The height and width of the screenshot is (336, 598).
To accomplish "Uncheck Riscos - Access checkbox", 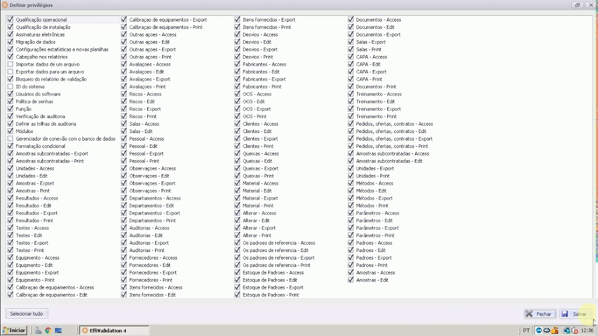I will tap(124, 94).
